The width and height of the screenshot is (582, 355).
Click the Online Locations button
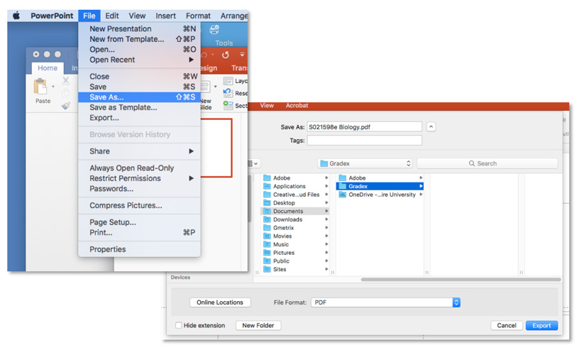point(220,302)
